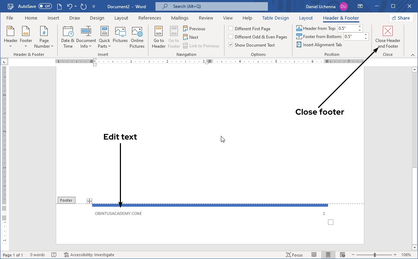Open the References tab
Image resolution: width=418 pixels, height=259 pixels.
pos(149,18)
